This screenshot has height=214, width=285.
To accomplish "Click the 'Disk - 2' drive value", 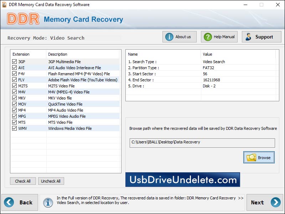I will (209, 86).
